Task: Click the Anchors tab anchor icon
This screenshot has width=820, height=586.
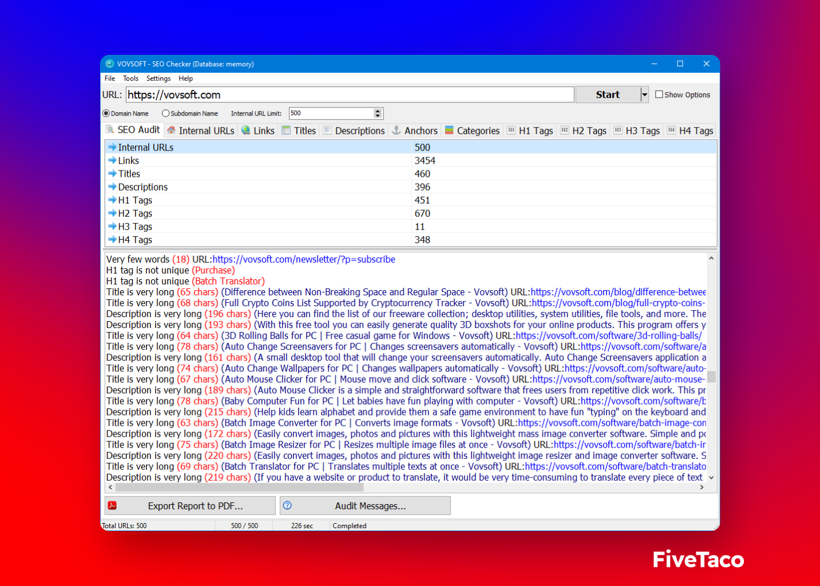Action: point(396,130)
